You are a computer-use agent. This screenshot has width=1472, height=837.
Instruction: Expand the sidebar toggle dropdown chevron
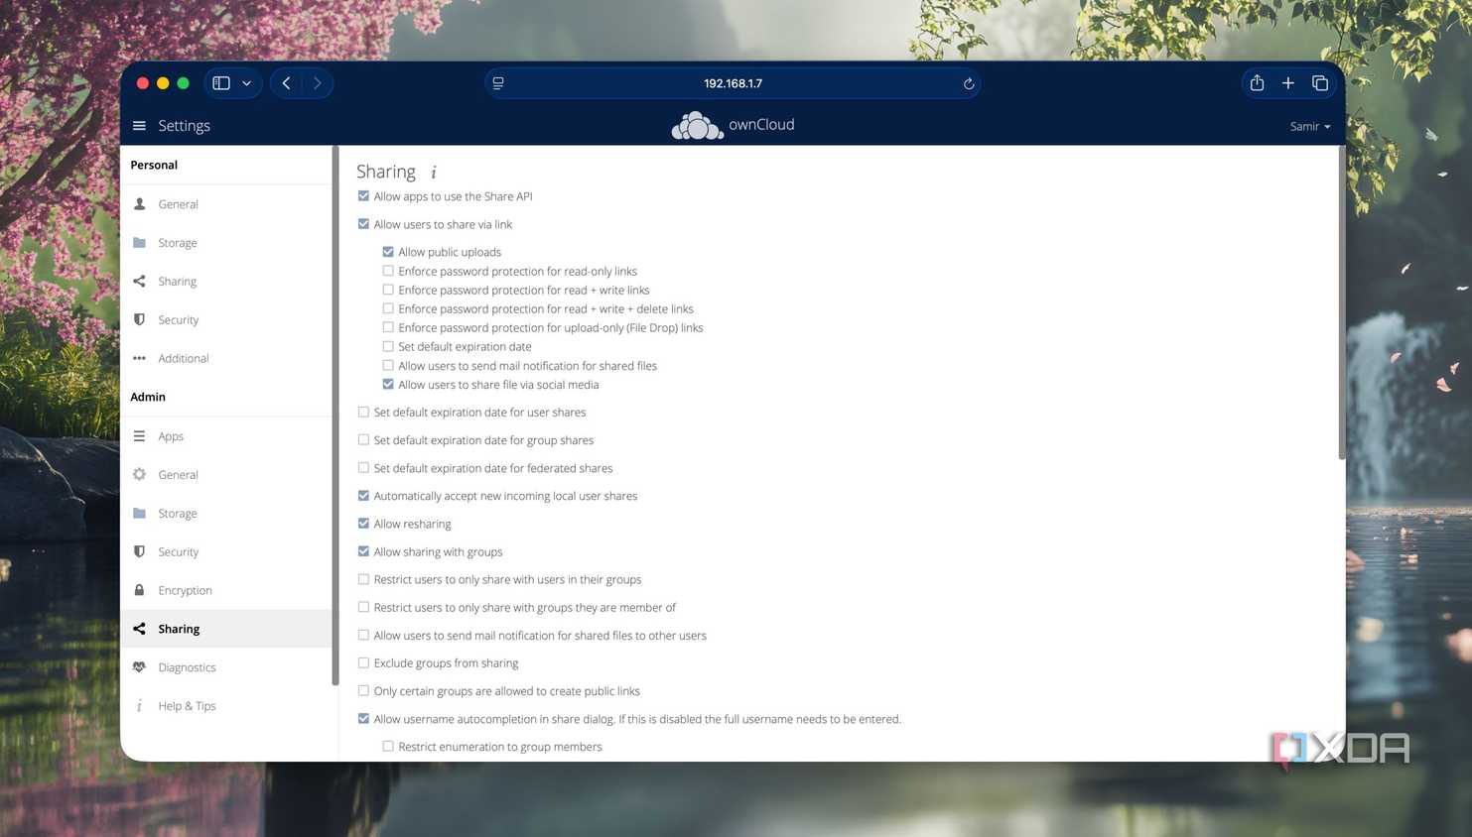247,83
